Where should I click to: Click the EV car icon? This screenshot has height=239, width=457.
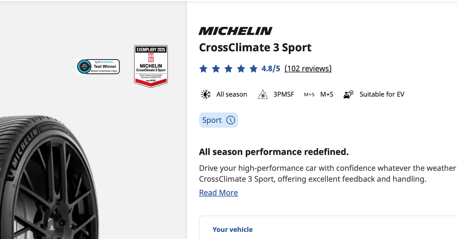(348, 94)
